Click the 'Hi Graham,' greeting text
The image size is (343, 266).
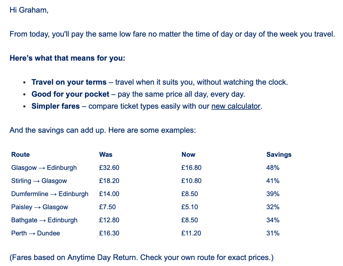29,10
